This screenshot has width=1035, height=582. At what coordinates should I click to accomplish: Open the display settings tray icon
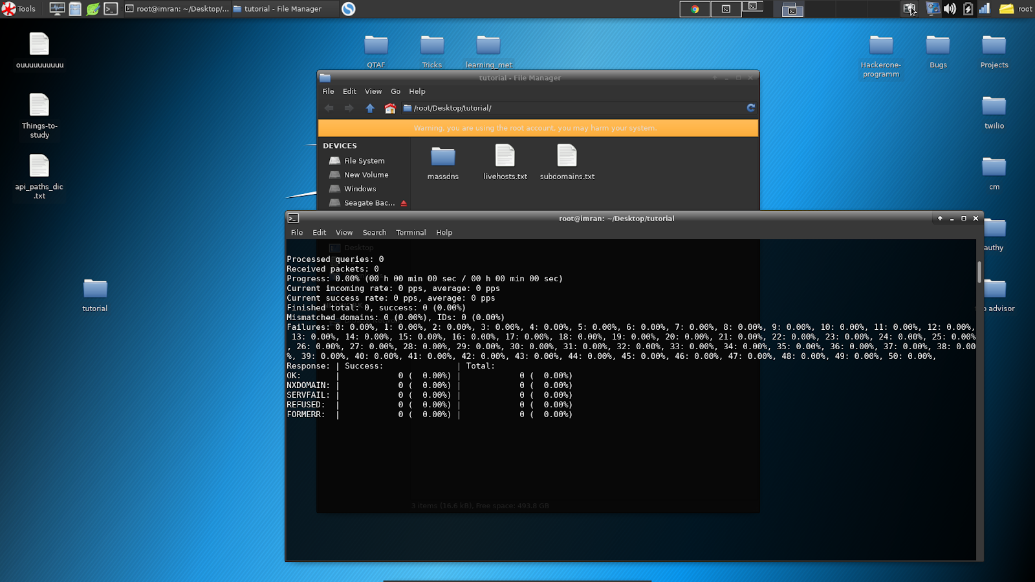click(x=933, y=9)
